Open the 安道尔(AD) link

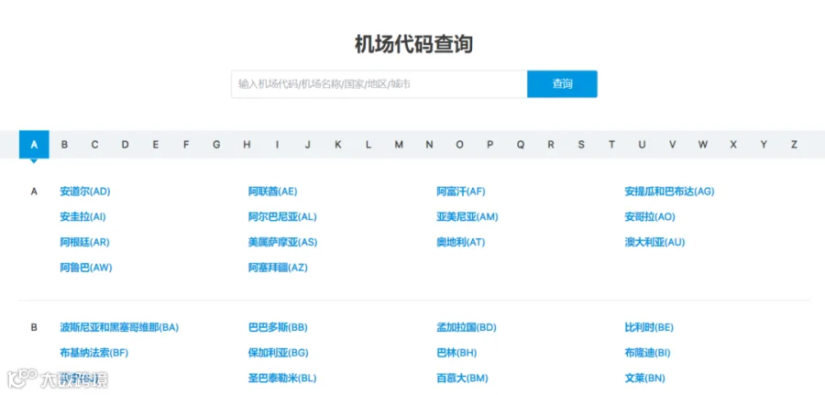tap(85, 192)
